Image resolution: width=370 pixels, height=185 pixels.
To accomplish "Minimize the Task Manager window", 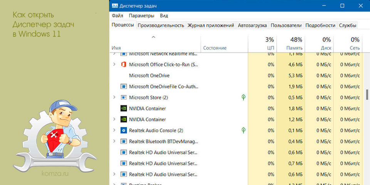I will tap(324, 6).
